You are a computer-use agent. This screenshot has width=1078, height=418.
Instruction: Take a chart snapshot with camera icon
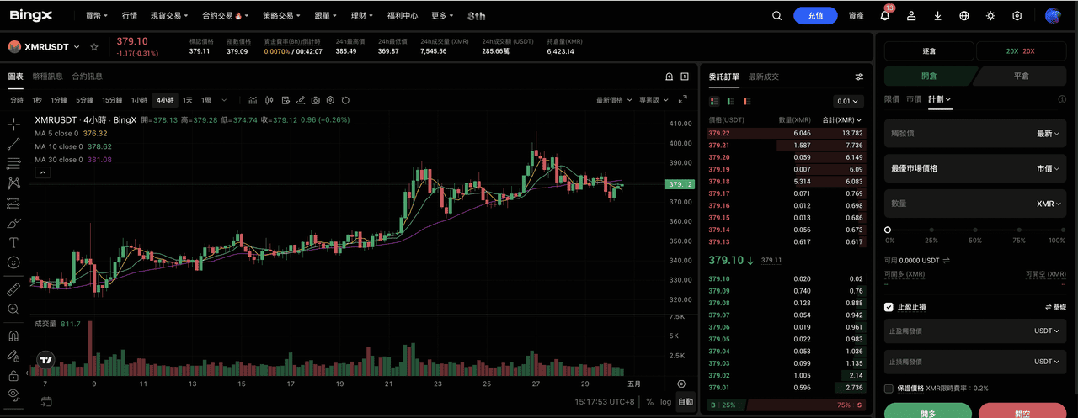point(315,100)
